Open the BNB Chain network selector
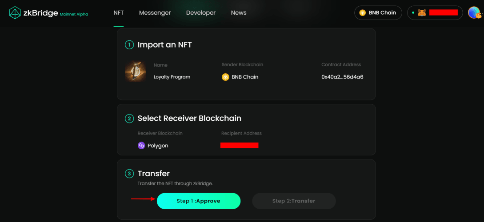Viewport: 484px width, 222px height. [378, 12]
